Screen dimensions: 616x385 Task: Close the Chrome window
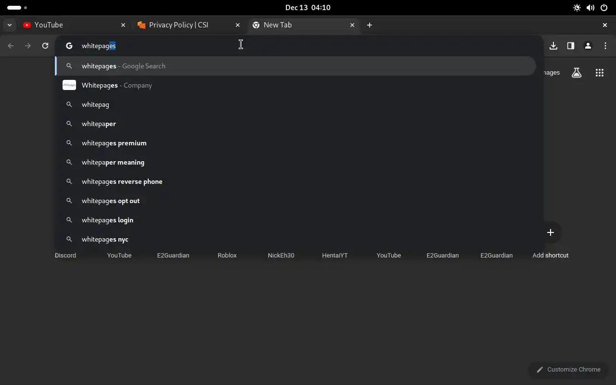[x=605, y=25]
